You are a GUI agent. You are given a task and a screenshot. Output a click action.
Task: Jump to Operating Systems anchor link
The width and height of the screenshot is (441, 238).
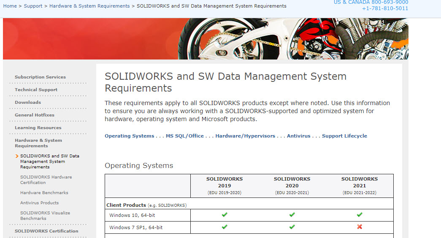point(129,136)
